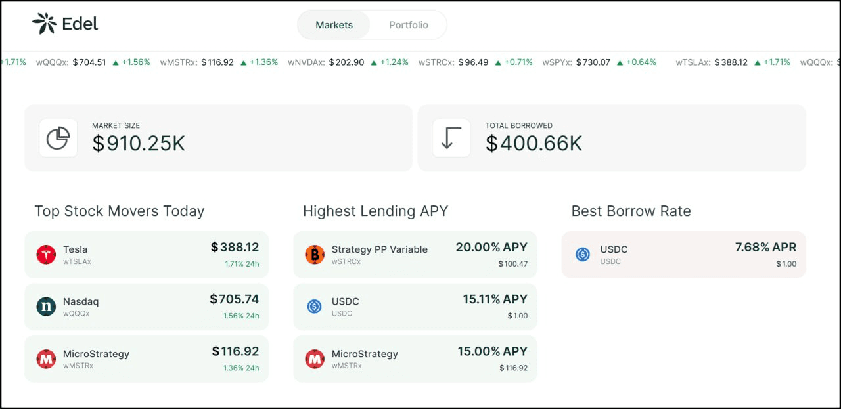Image resolution: width=841 pixels, height=409 pixels.
Task: Open the USDC 7.68% APR borrow card
Action: click(x=683, y=255)
